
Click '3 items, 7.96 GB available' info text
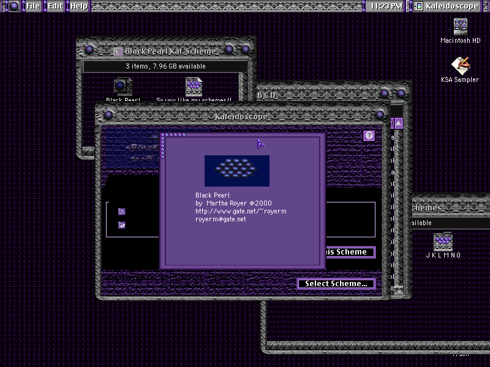coord(165,66)
